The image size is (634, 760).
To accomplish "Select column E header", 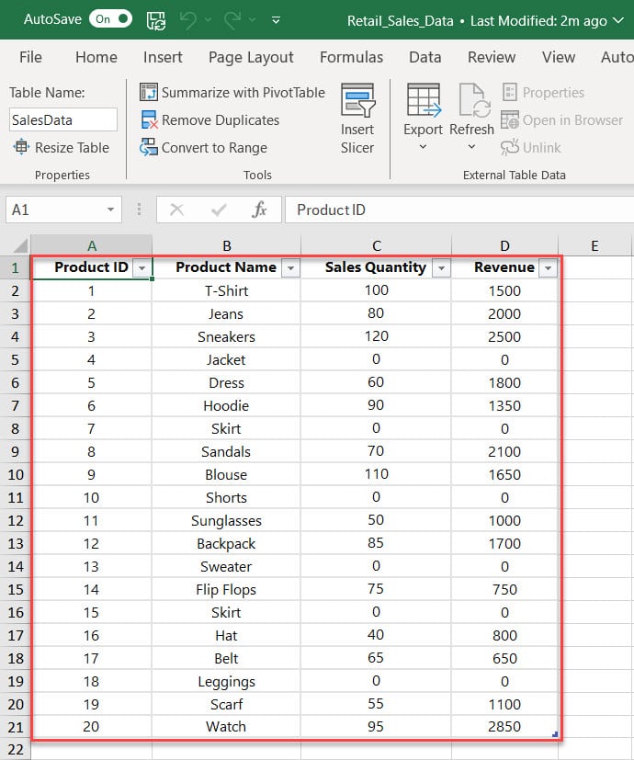I will [x=594, y=245].
